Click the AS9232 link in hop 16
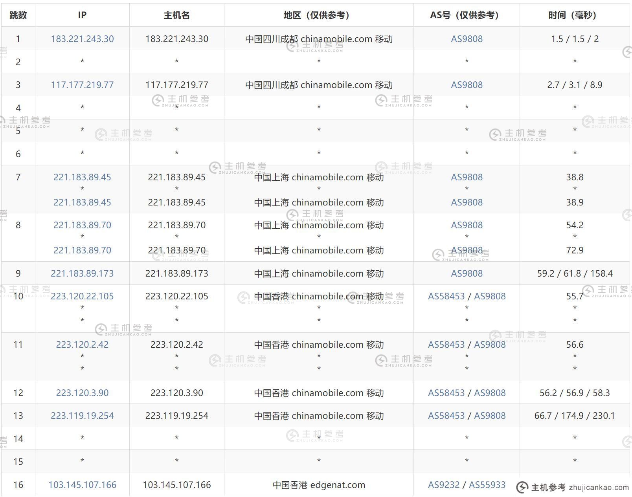The width and height of the screenshot is (632, 497). pyautogui.click(x=444, y=485)
